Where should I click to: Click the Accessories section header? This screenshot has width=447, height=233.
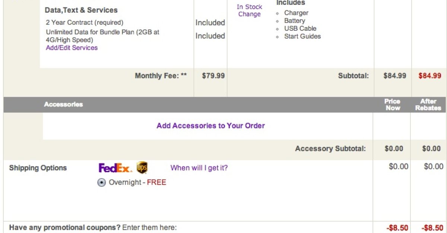(x=63, y=104)
